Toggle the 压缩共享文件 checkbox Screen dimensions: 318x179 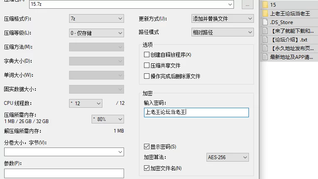point(147,65)
